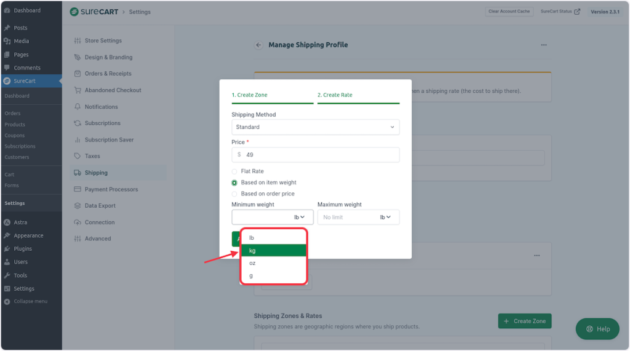The height and width of the screenshot is (351, 630).
Task: Open the three-dot menu on the lower card
Action: coord(536,256)
